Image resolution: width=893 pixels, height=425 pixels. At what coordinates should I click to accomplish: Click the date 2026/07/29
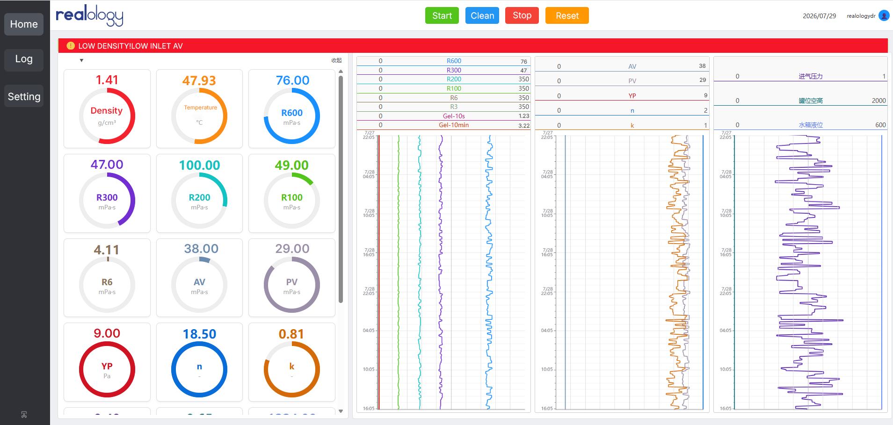tap(819, 16)
